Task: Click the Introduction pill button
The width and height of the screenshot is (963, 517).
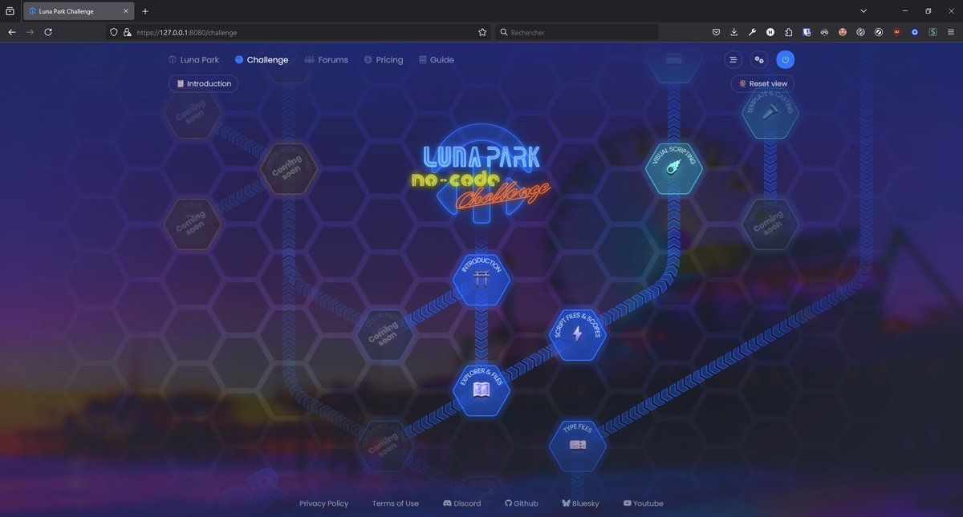Action: (x=203, y=83)
